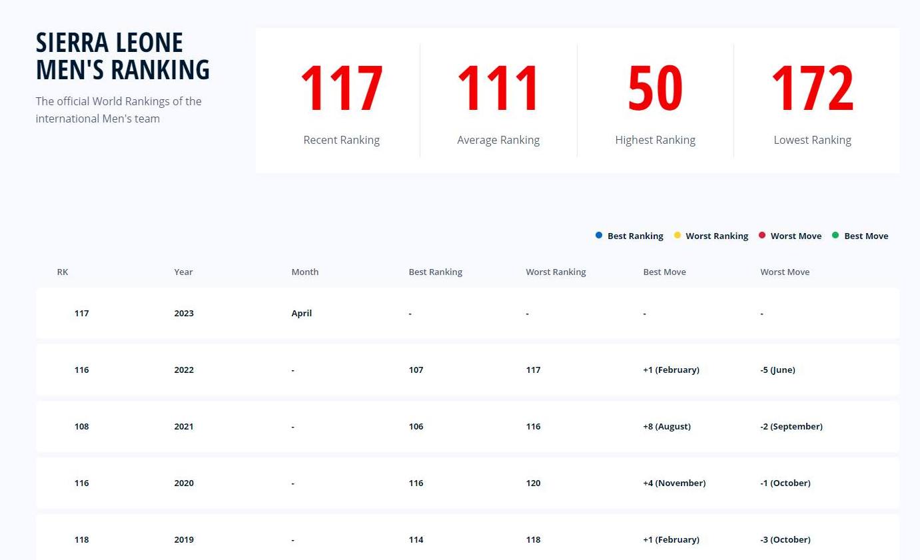Click the 172 Lowest Ranking stat
Screen dimensions: 920x560
pos(812,89)
